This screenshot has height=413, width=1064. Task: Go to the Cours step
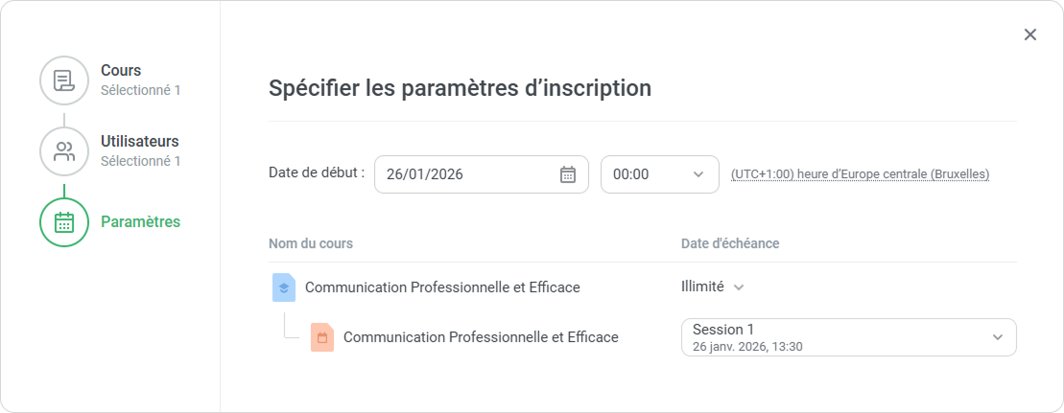click(121, 71)
